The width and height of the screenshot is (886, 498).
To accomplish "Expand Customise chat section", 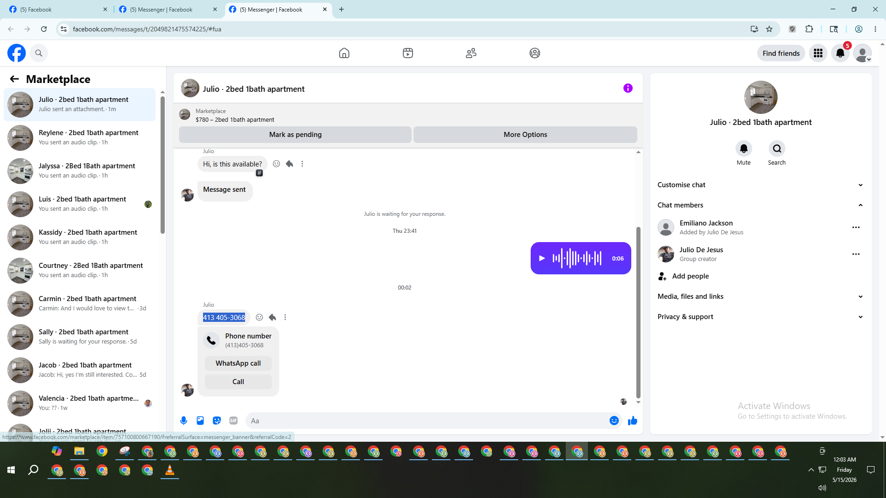I will click(760, 185).
